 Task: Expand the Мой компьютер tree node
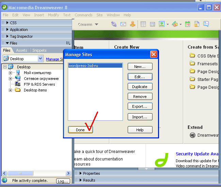(x=10, y=73)
